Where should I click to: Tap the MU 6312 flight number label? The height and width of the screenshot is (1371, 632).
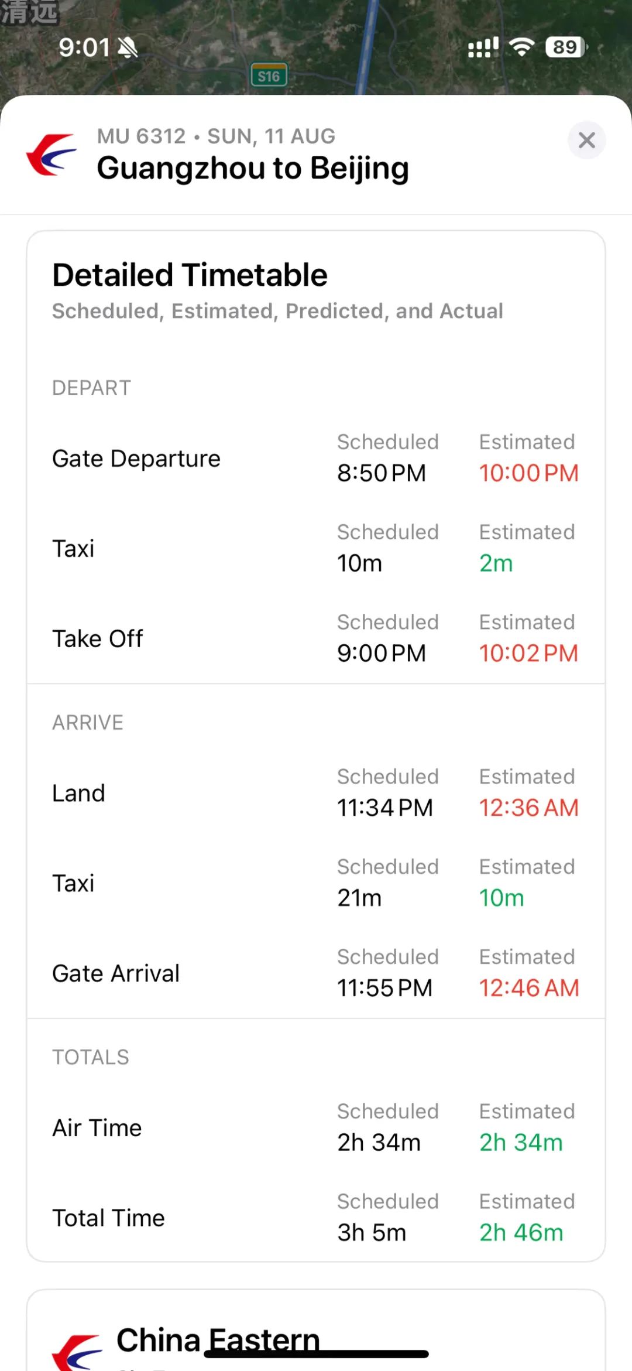click(x=141, y=136)
